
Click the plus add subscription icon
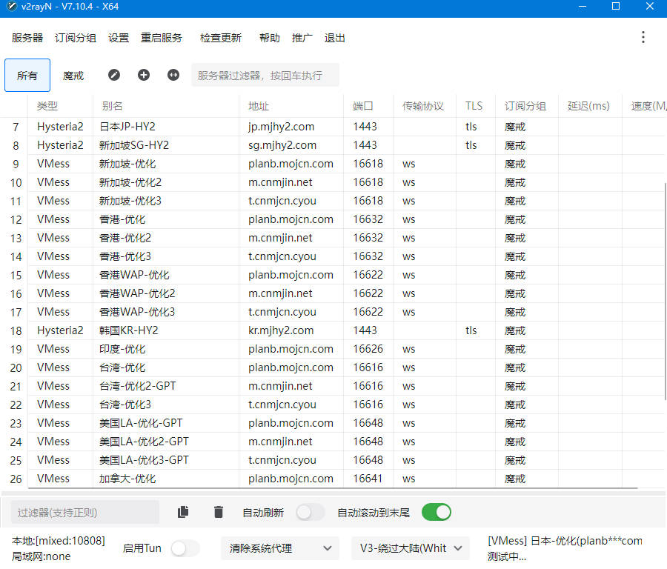click(144, 75)
